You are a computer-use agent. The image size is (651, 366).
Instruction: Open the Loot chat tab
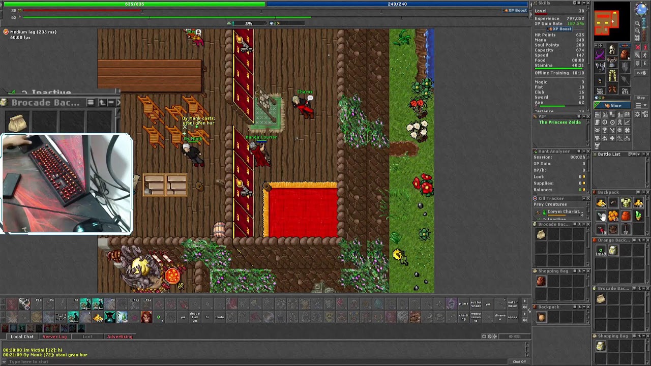pyautogui.click(x=87, y=337)
